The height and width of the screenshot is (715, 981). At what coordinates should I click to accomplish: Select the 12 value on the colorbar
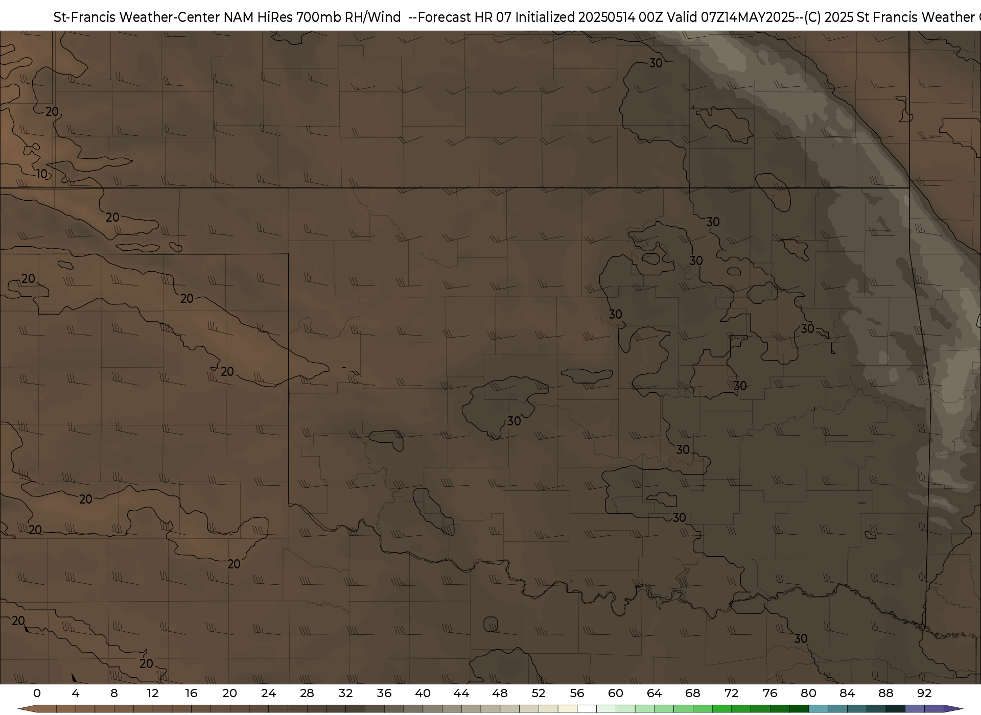point(153,694)
